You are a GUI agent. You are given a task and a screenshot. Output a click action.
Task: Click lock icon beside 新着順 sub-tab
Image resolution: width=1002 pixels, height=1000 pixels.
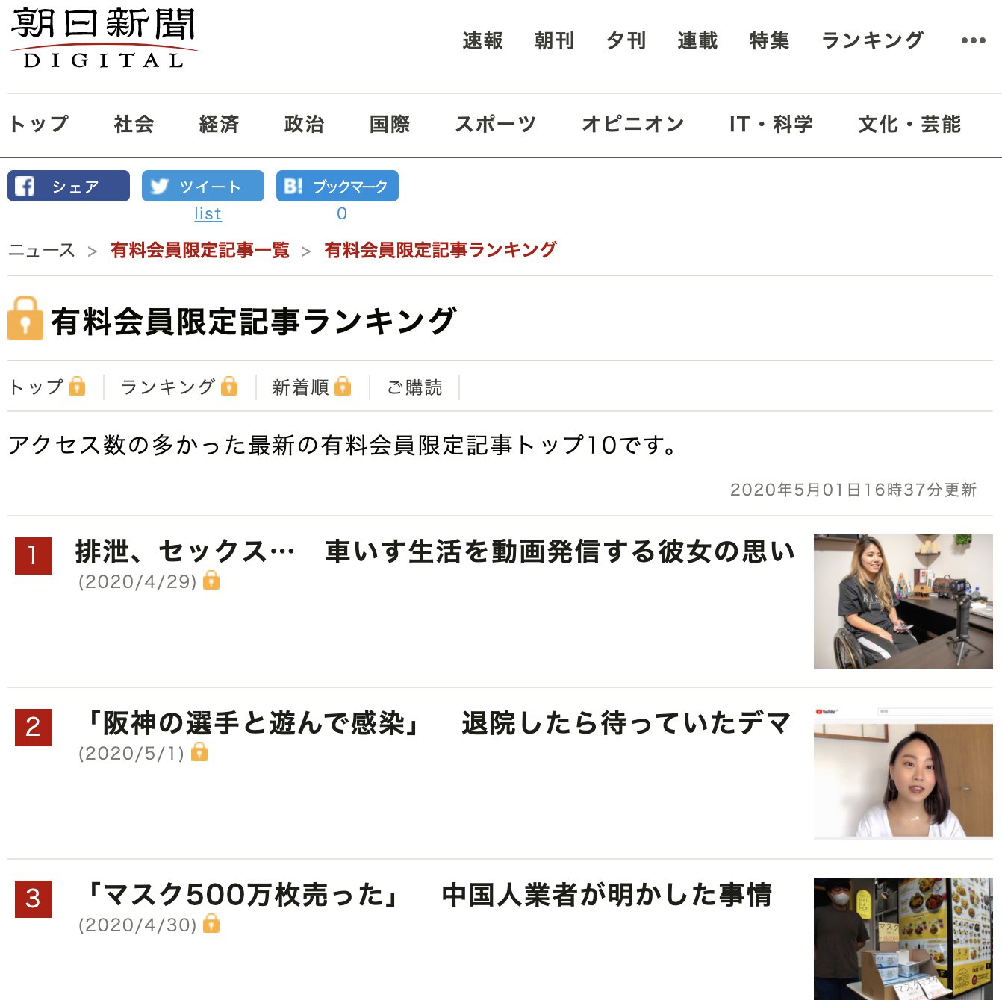[x=343, y=386]
